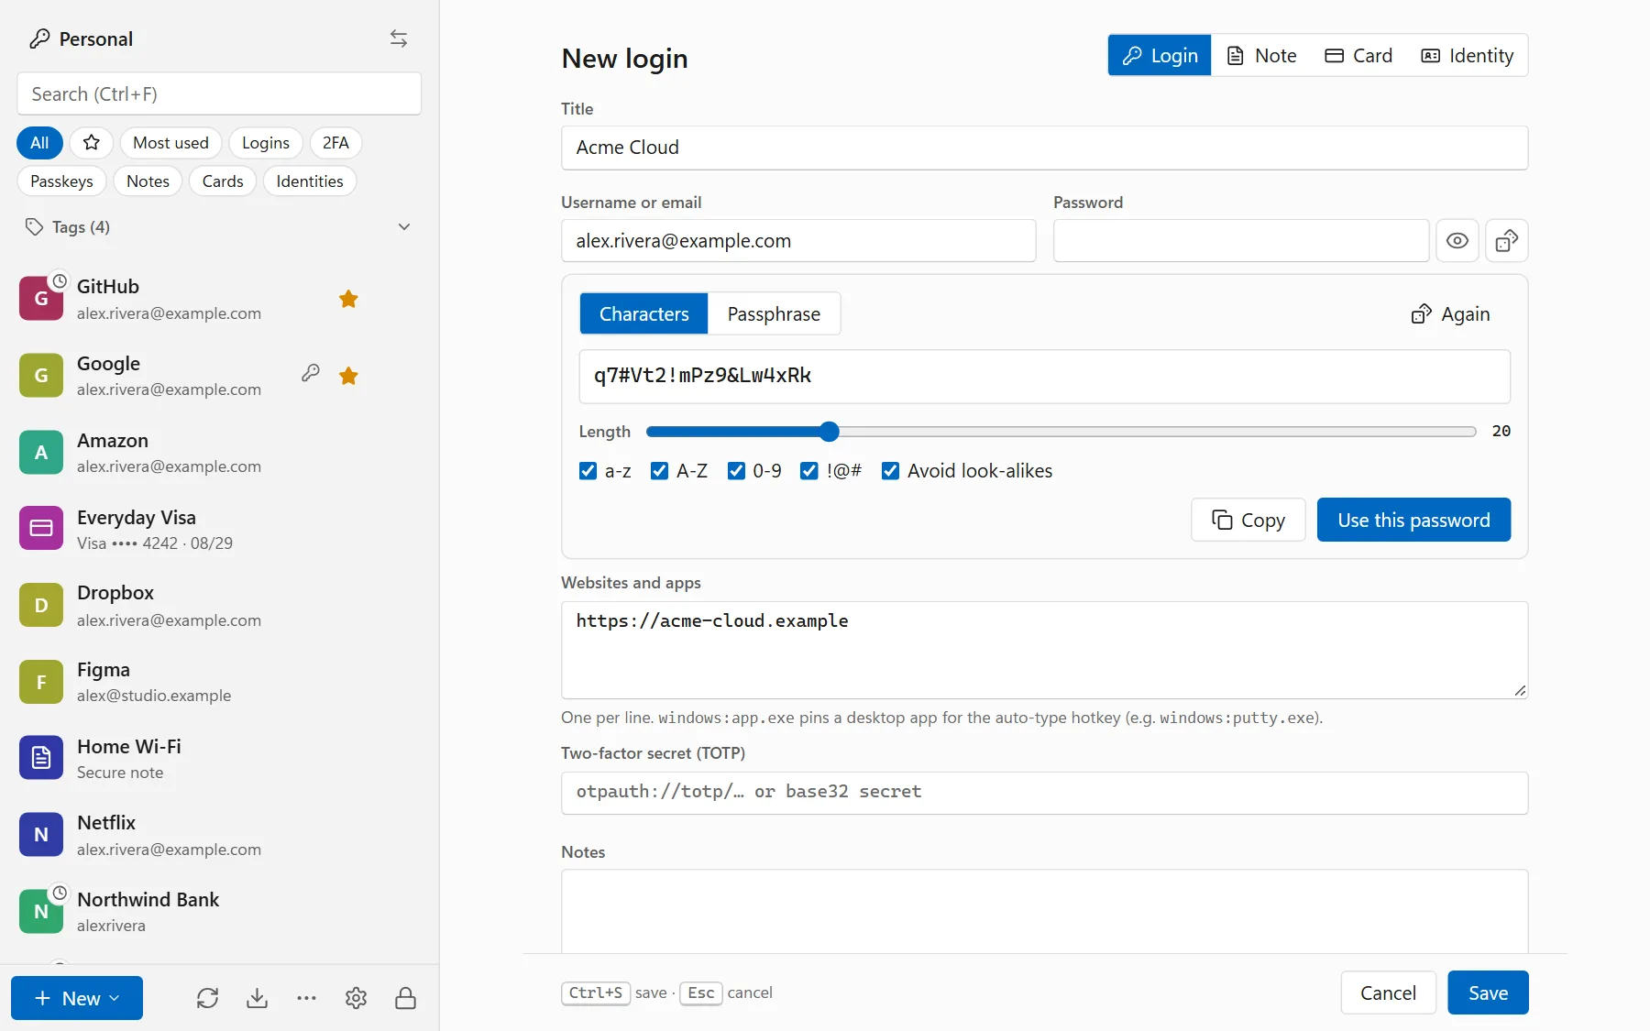Image resolution: width=1650 pixels, height=1031 pixels.
Task: Click the gold star on the Google entry
Action: coord(348,376)
